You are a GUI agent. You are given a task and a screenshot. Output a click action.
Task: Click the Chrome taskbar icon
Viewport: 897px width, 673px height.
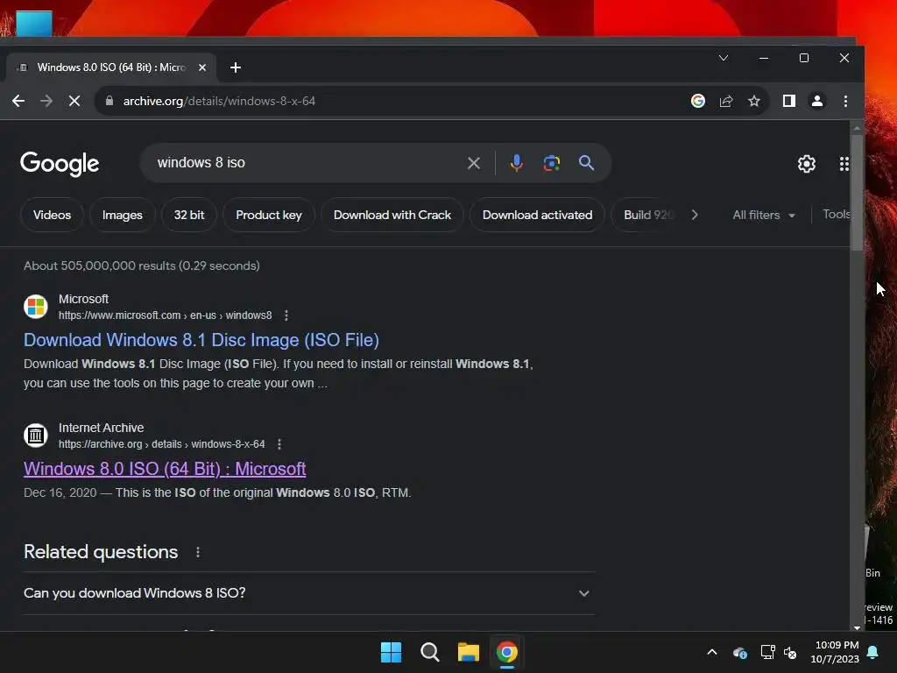coord(507,652)
